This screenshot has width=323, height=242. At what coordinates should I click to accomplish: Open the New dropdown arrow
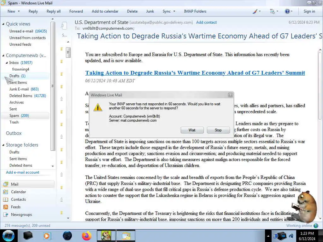coord(19,11)
